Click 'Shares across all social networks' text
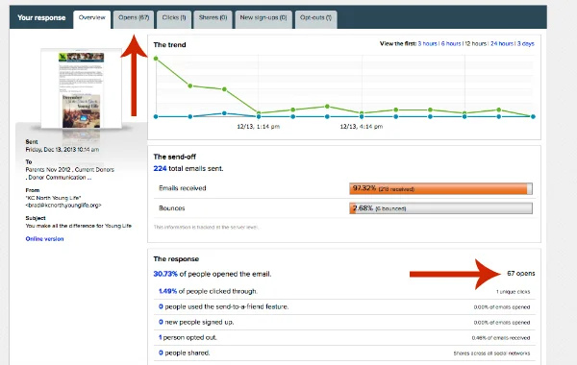 pos(491,353)
